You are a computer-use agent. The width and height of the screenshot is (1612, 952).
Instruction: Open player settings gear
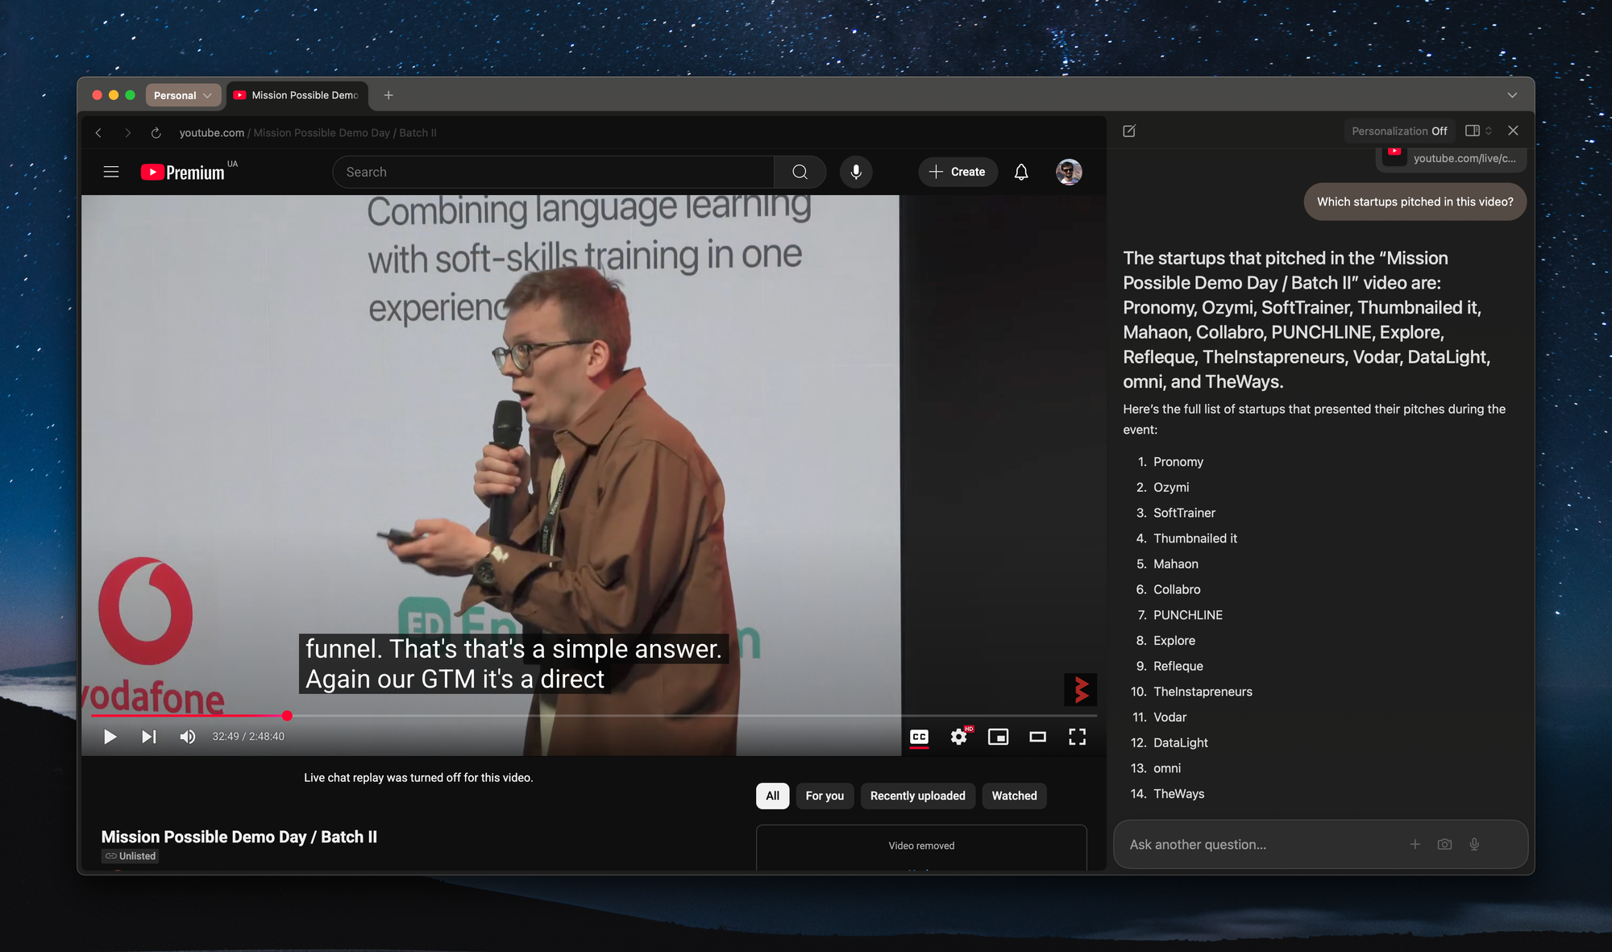958,737
